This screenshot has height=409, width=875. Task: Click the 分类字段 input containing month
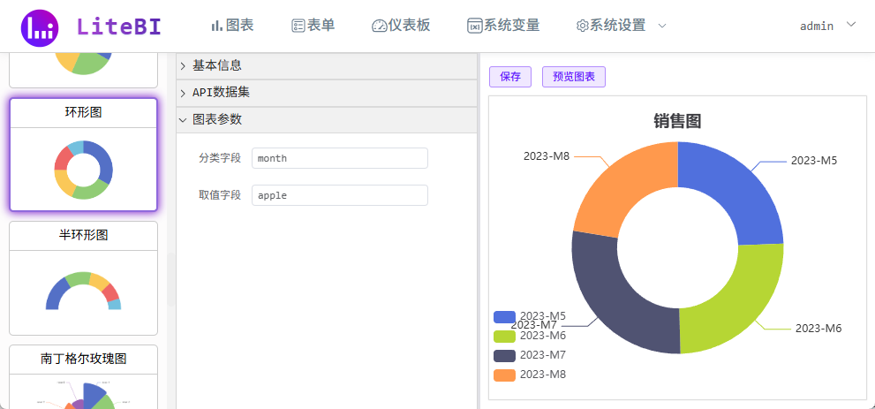click(x=339, y=158)
